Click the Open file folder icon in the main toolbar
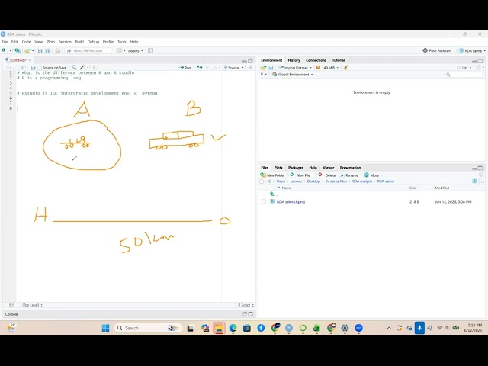The height and width of the screenshot is (366, 488). coord(27,50)
